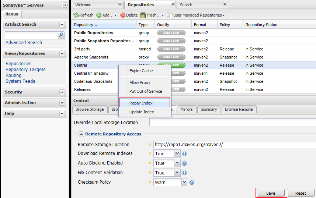Select the Public Repositories group row

(x=194, y=33)
